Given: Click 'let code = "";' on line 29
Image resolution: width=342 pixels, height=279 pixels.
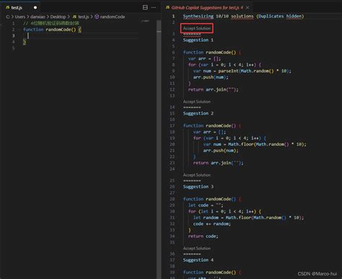Looking at the screenshot, I should tap(206, 205).
